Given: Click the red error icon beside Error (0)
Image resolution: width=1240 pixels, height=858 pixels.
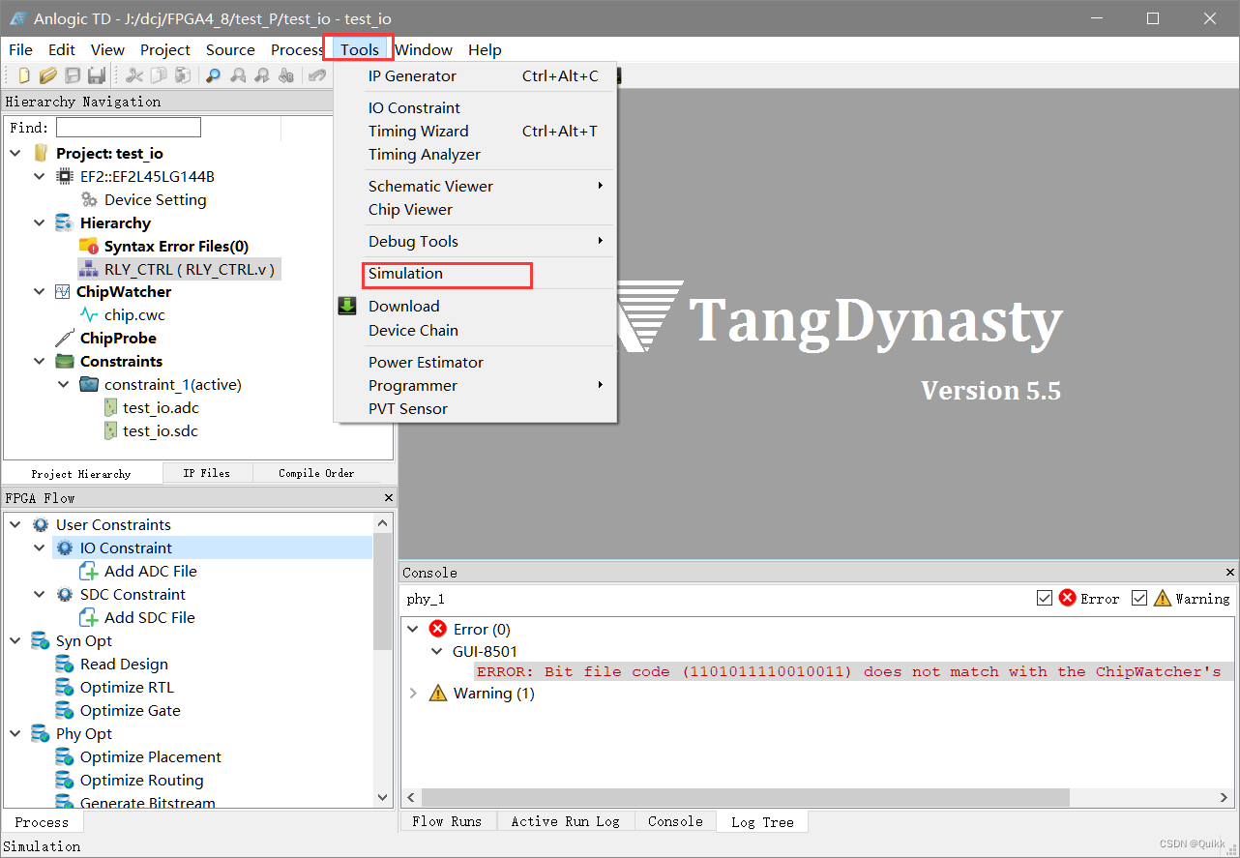Looking at the screenshot, I should (x=437, y=629).
